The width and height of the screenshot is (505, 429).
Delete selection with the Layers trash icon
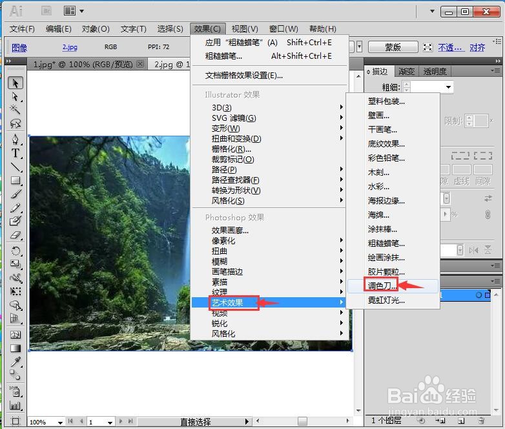click(x=482, y=421)
